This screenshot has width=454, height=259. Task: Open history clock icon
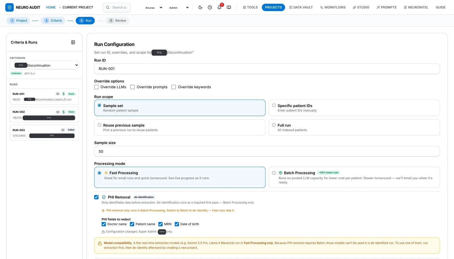[x=210, y=7]
